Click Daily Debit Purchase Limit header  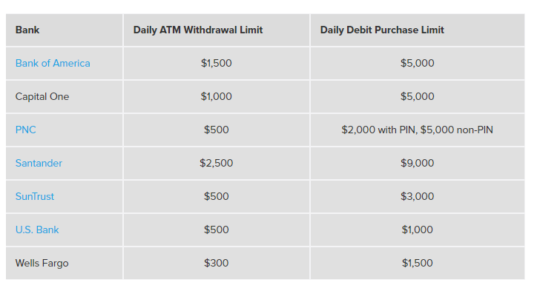(x=382, y=30)
